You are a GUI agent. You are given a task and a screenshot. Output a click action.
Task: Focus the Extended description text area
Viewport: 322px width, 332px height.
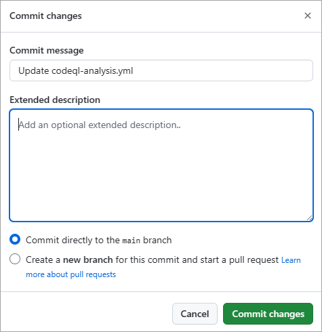[161, 165]
